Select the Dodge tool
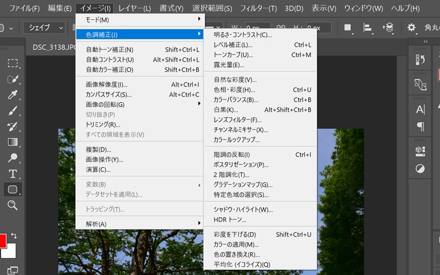440x275 pixels. tap(13, 158)
